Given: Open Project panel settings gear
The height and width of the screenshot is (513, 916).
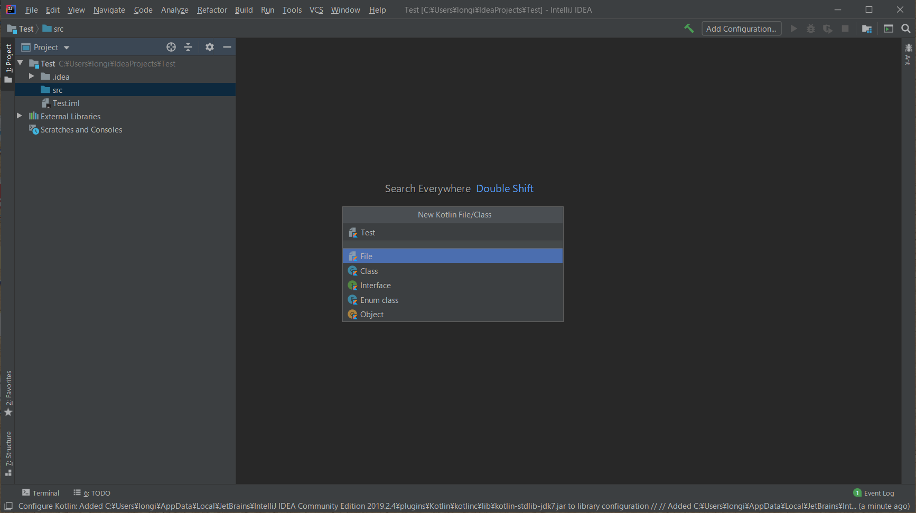Looking at the screenshot, I should (x=210, y=47).
